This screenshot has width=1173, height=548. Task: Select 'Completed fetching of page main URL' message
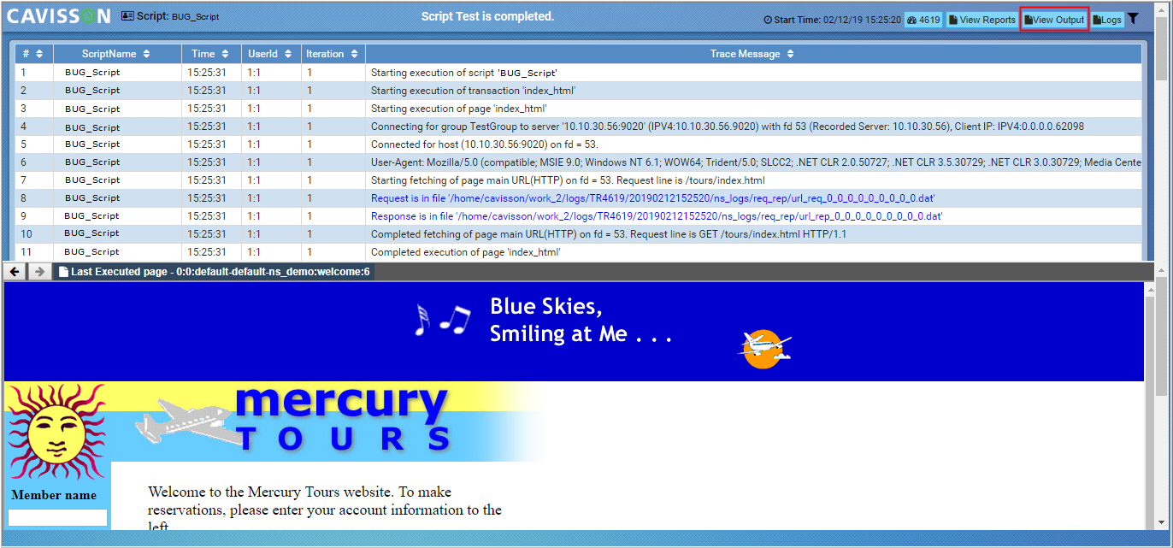609,234
